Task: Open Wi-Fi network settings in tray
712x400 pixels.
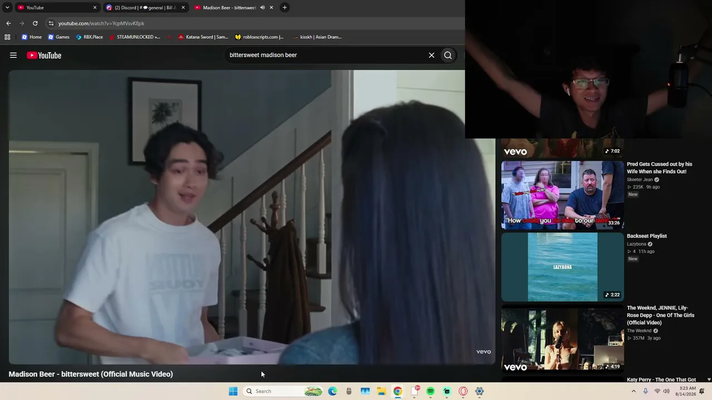Action: click(x=657, y=391)
